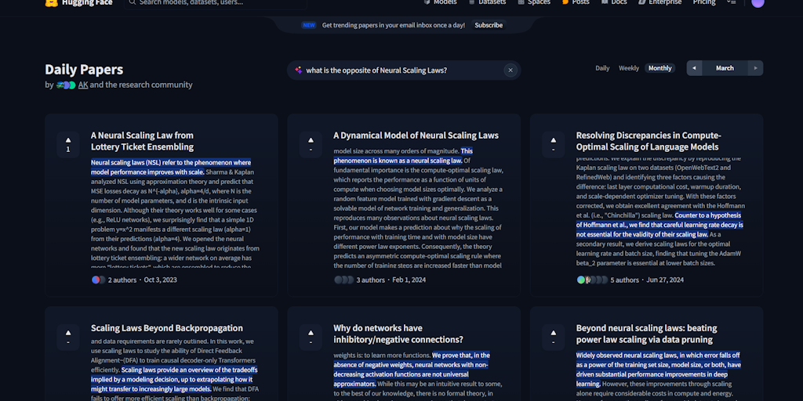
Task: Click the 'Daily Papers' heading
Action: tap(84, 70)
